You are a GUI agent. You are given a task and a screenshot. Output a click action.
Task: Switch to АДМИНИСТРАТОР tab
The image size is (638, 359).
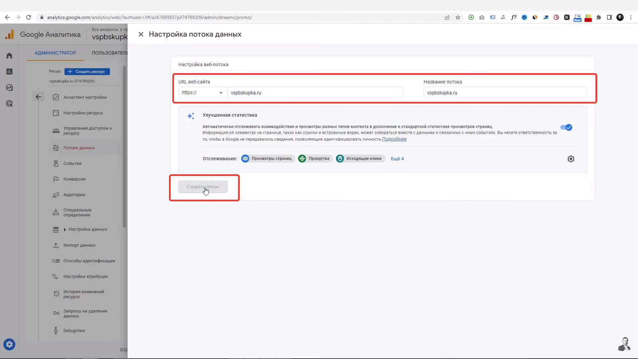tap(55, 53)
